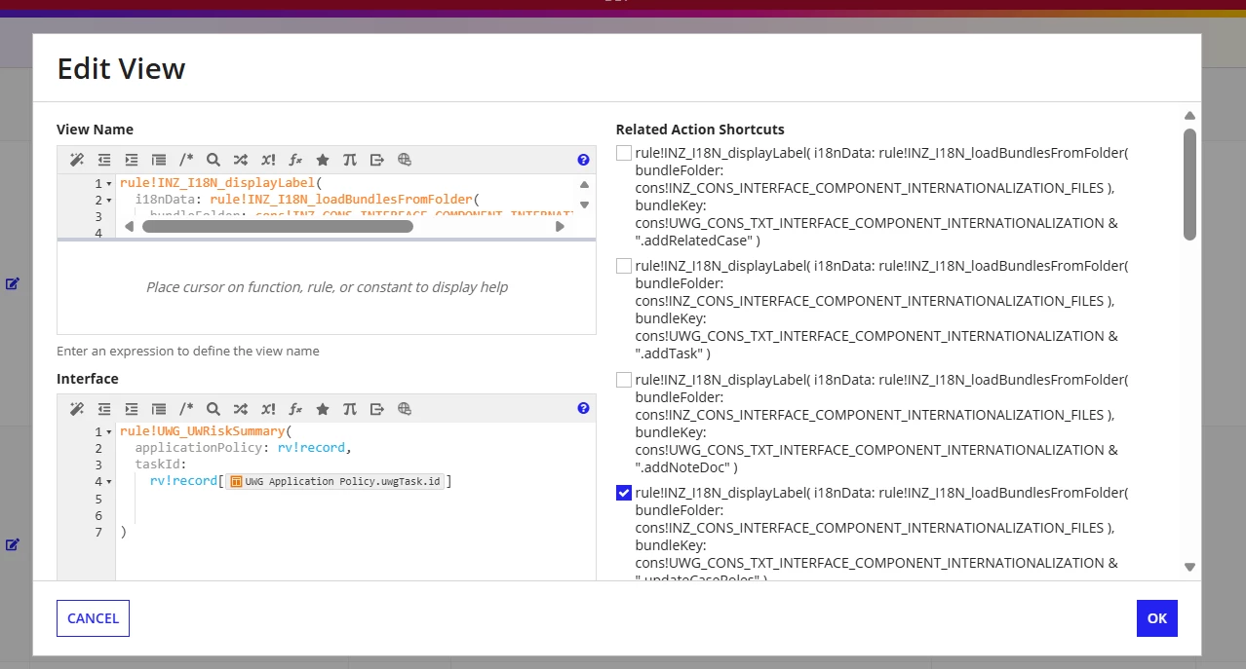Click taskId parameter text in Interface editor

click(157, 465)
